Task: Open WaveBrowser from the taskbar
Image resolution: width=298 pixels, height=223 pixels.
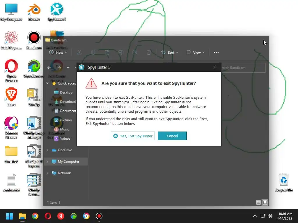Action: [x=74, y=216]
